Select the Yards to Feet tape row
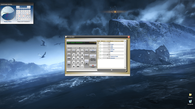This screenshot has width=195, height=109. click(111, 56)
